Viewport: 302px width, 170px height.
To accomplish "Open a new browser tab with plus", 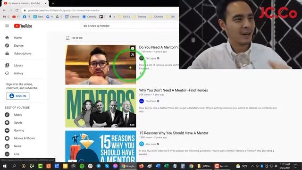I will (x=53, y=3).
